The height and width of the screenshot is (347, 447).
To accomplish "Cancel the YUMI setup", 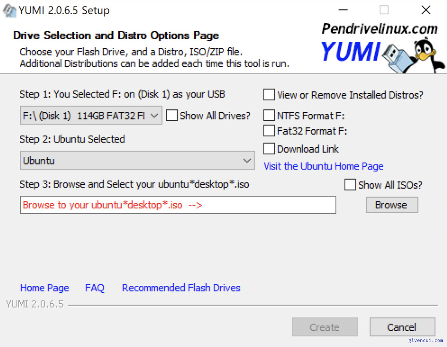I will pos(402,327).
